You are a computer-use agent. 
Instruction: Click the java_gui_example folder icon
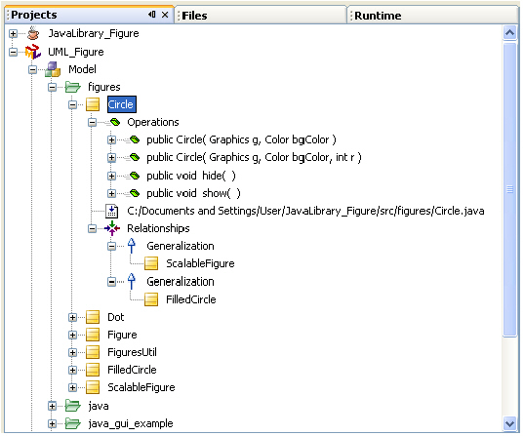[73, 423]
